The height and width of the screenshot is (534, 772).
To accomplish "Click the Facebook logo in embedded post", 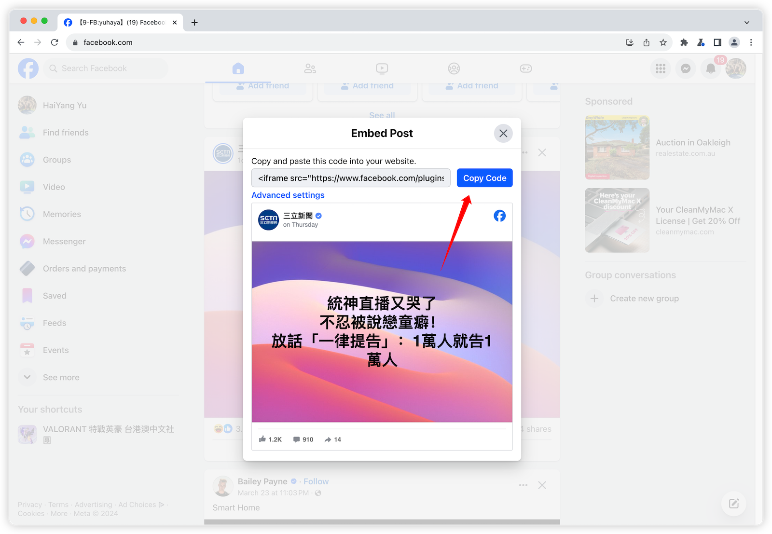I will (x=499, y=216).
